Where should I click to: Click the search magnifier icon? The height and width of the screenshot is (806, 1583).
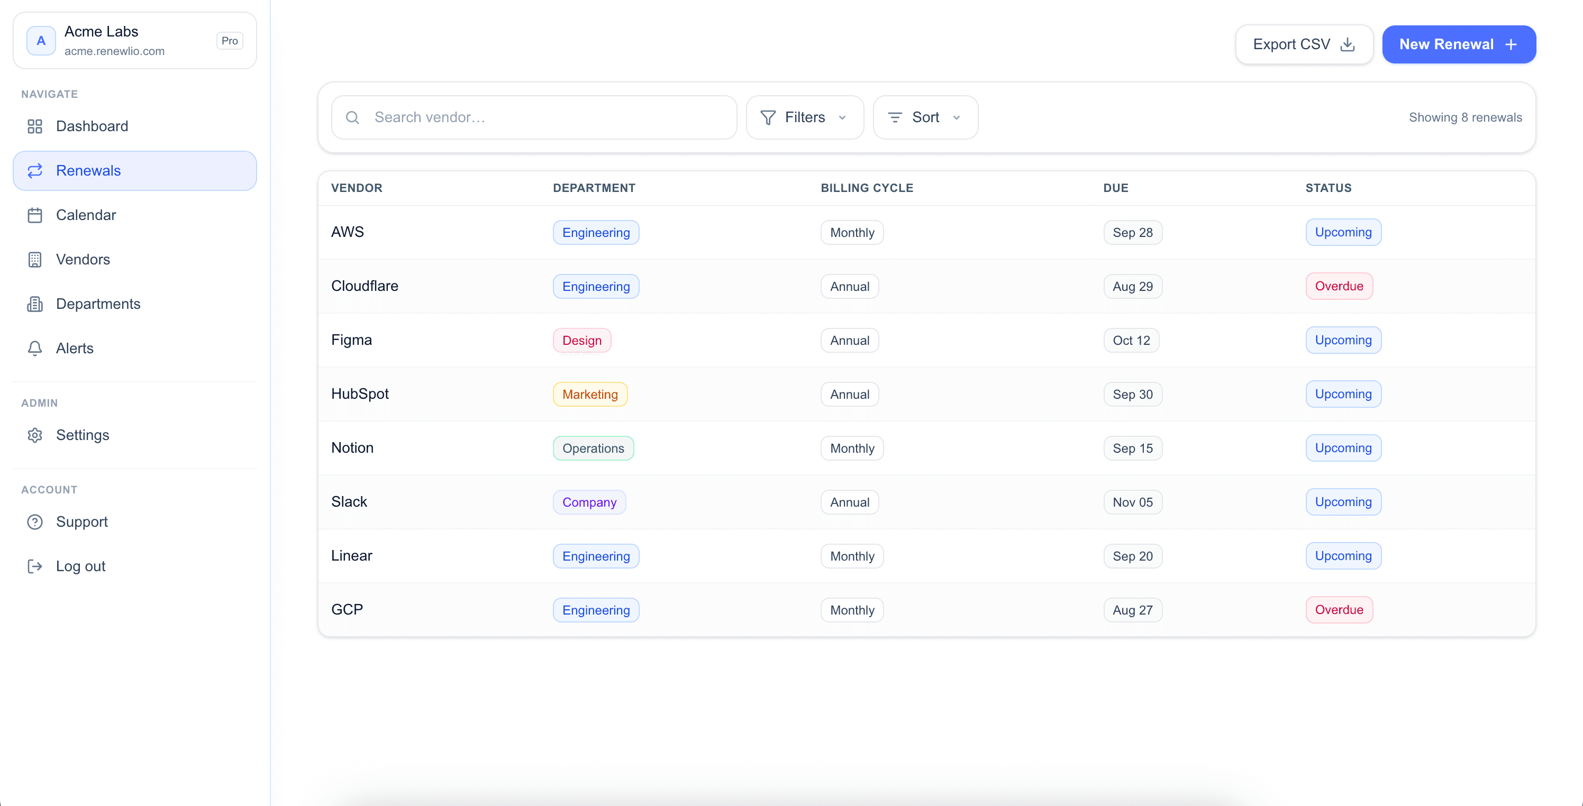(x=353, y=117)
